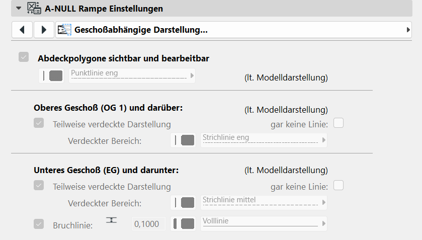
Task: Go to previous settings page arrow
Action: (x=22, y=30)
